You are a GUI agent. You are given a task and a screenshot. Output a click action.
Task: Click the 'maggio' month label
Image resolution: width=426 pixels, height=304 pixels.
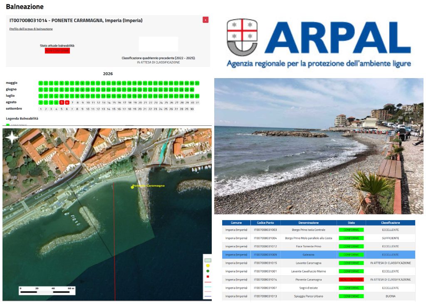[11, 83]
